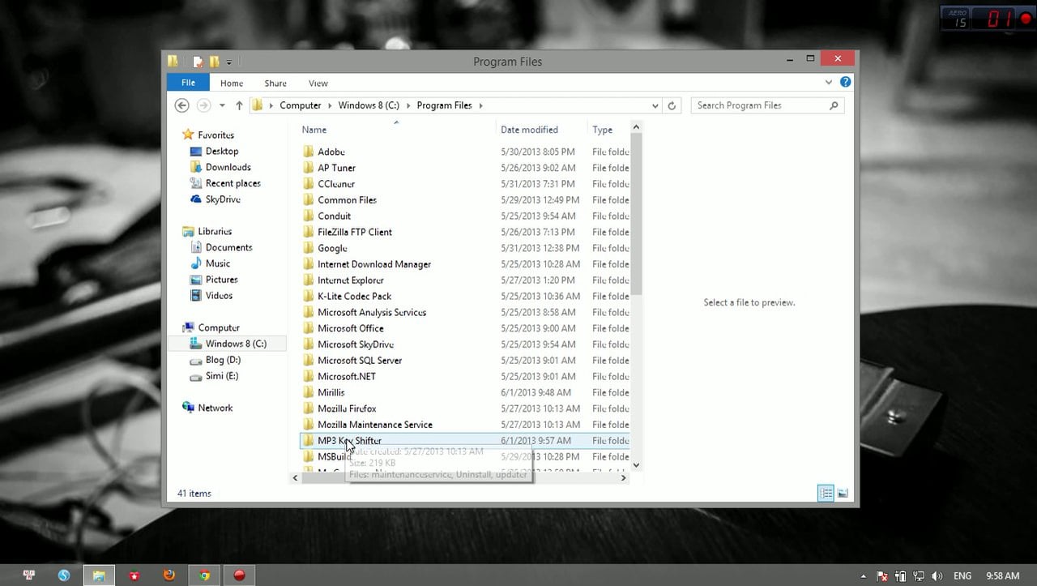Expand the breadcrumb arrow after Program Files

tap(480, 105)
